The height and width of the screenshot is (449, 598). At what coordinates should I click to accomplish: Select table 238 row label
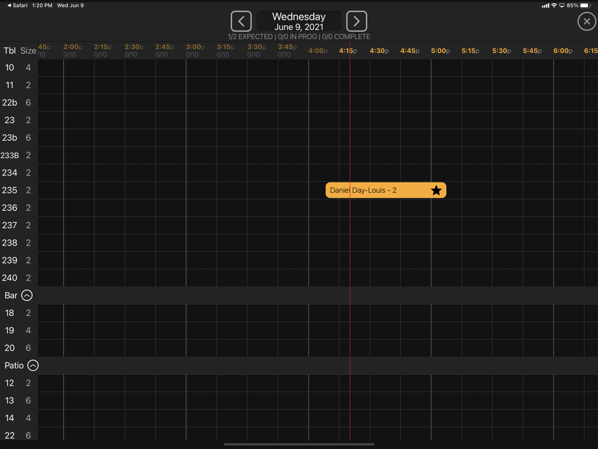coord(10,243)
